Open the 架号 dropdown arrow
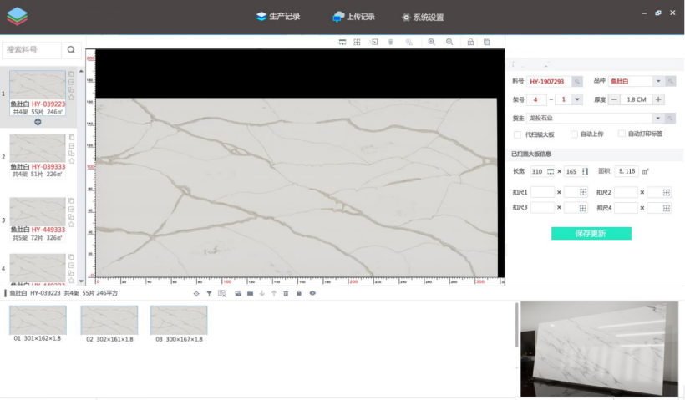This screenshot has height=400, width=685. click(577, 99)
